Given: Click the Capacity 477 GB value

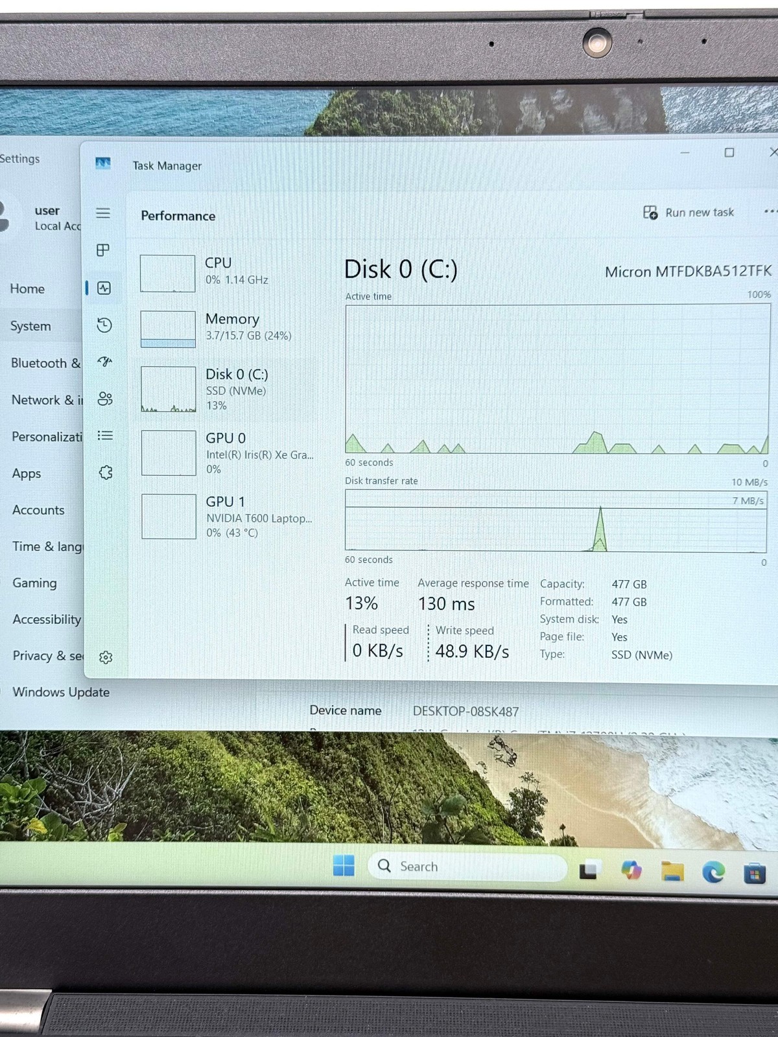Looking at the screenshot, I should tap(629, 584).
